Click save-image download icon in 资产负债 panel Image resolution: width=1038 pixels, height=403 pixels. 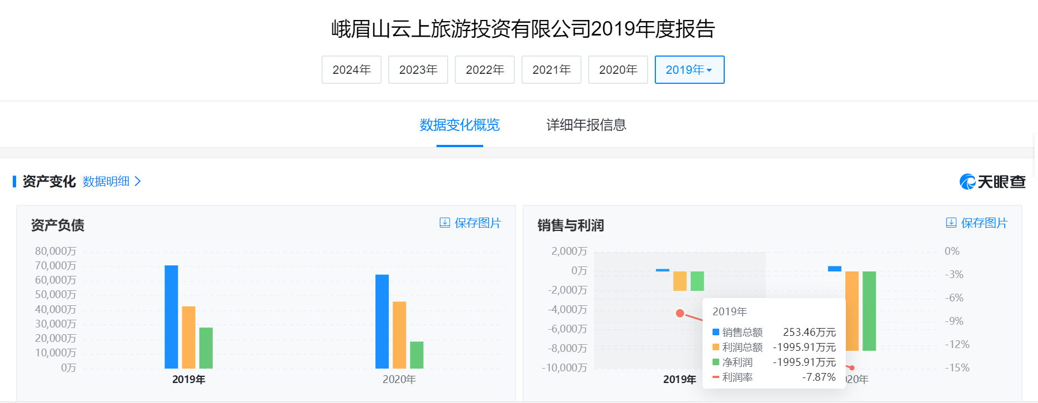point(445,223)
